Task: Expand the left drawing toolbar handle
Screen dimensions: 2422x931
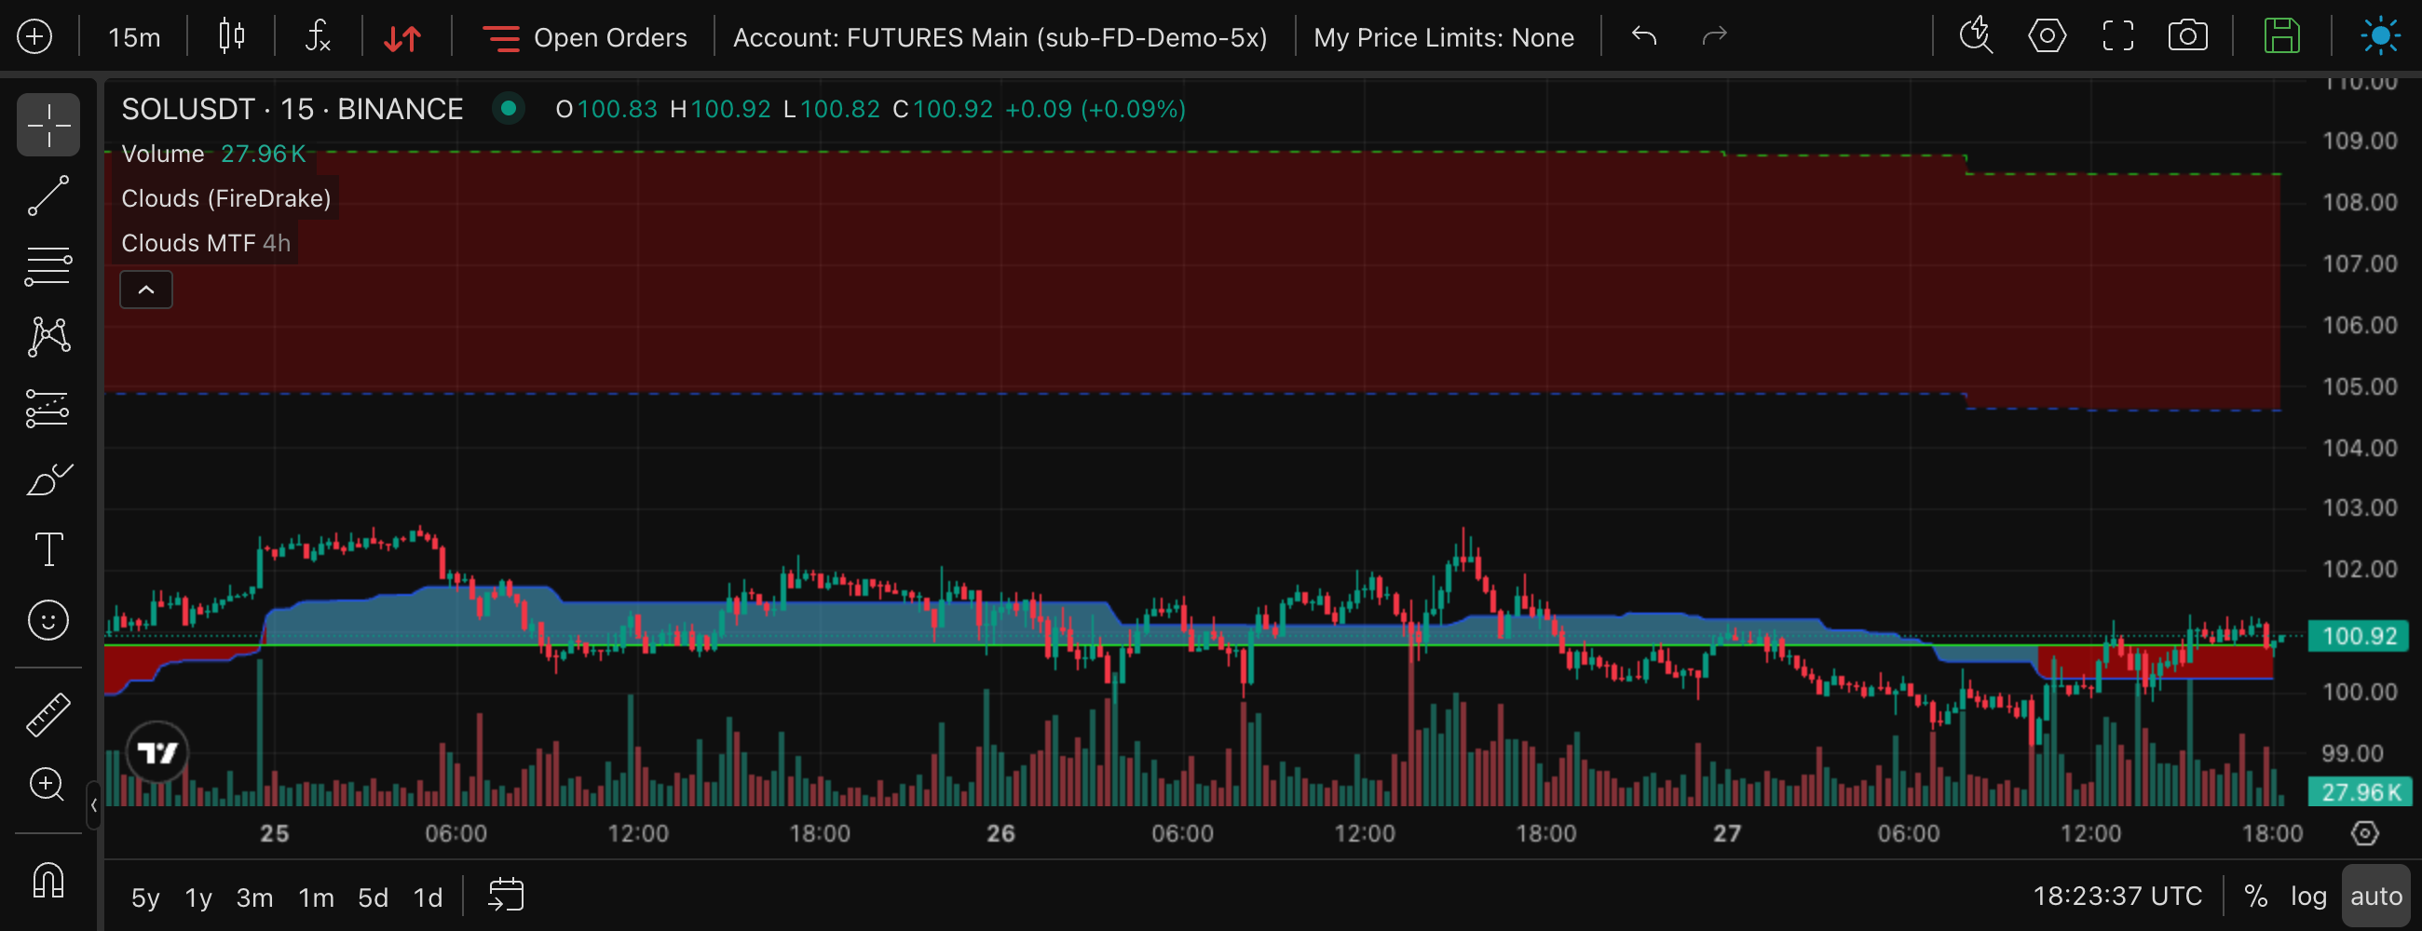Action: tap(93, 805)
